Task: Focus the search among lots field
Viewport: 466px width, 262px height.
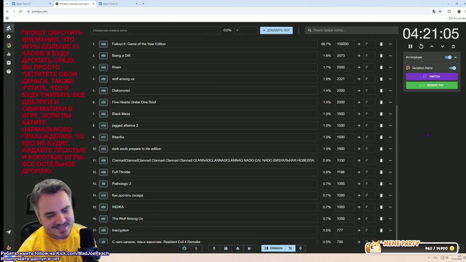Action: tap(351, 30)
